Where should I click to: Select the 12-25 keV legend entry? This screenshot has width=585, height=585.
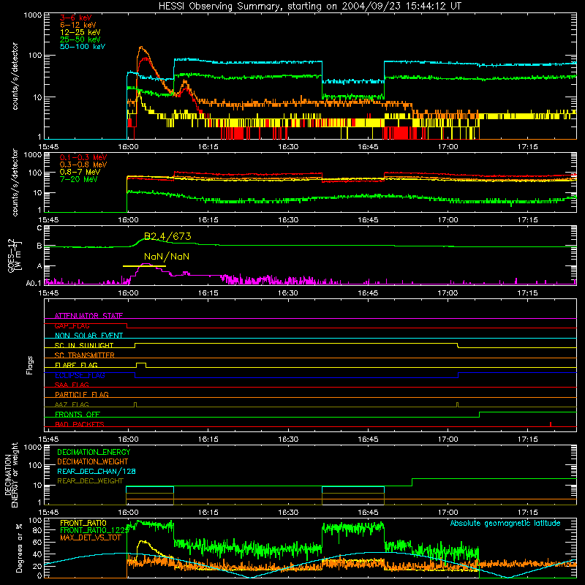click(80, 32)
